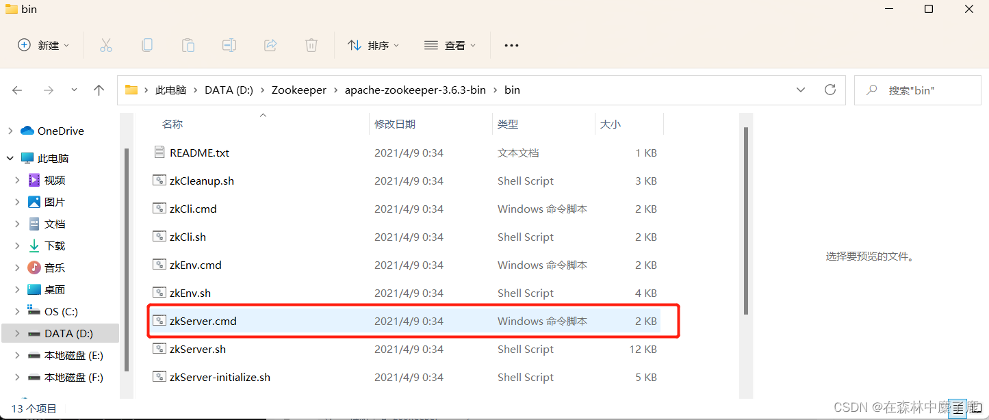
Task: Go forward with the right arrow
Action: [48, 90]
